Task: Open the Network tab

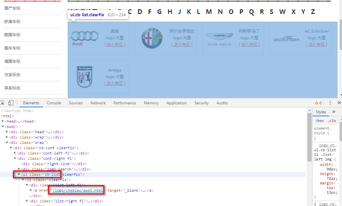Action: coord(98,103)
